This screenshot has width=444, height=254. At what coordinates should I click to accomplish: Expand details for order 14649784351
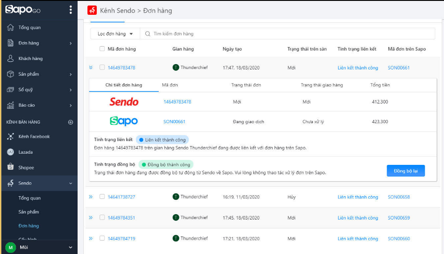[91, 218]
